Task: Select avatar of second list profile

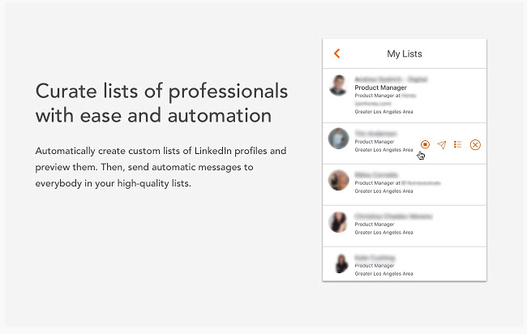Action: click(x=338, y=139)
